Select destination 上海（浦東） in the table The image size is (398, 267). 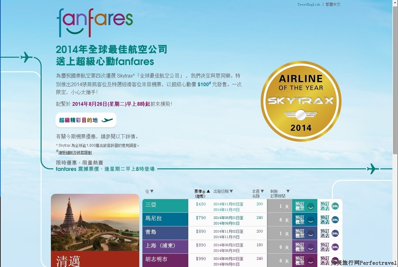coord(165,247)
